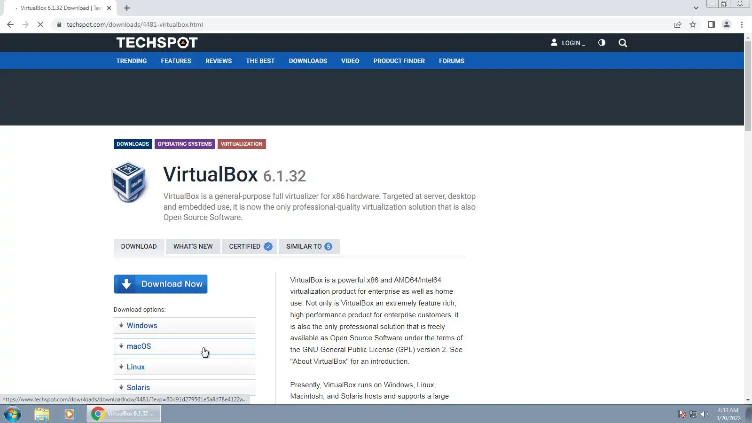Viewport: 752px width, 423px height.
Task: Click the VirtualBox 6.1.32 heading text
Action: pos(235,175)
